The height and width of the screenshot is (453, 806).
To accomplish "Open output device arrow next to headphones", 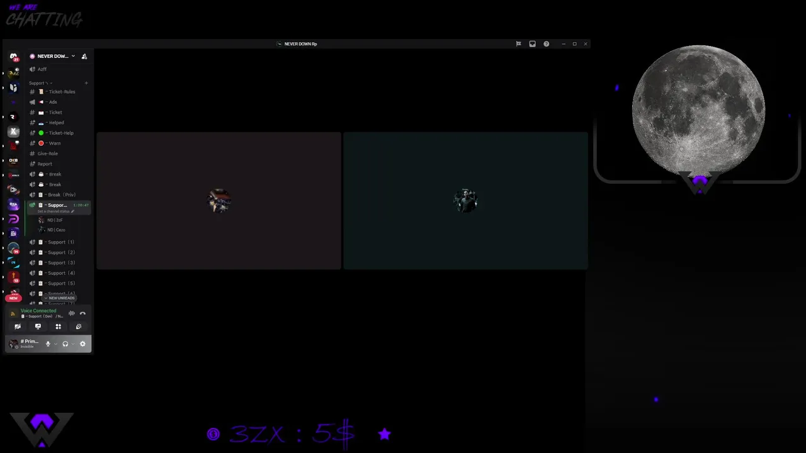I will [72, 344].
